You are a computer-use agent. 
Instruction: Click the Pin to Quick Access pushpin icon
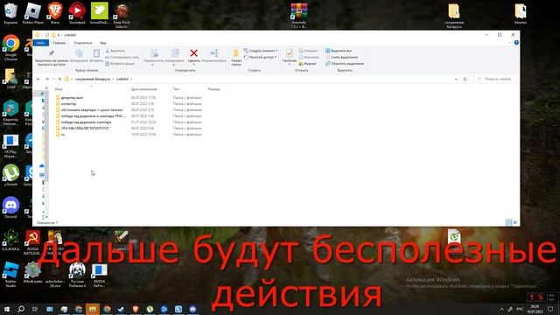52,53
